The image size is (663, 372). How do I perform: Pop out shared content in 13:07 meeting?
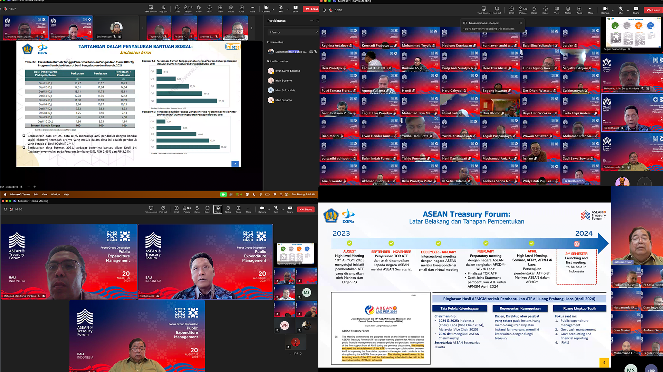click(x=163, y=8)
